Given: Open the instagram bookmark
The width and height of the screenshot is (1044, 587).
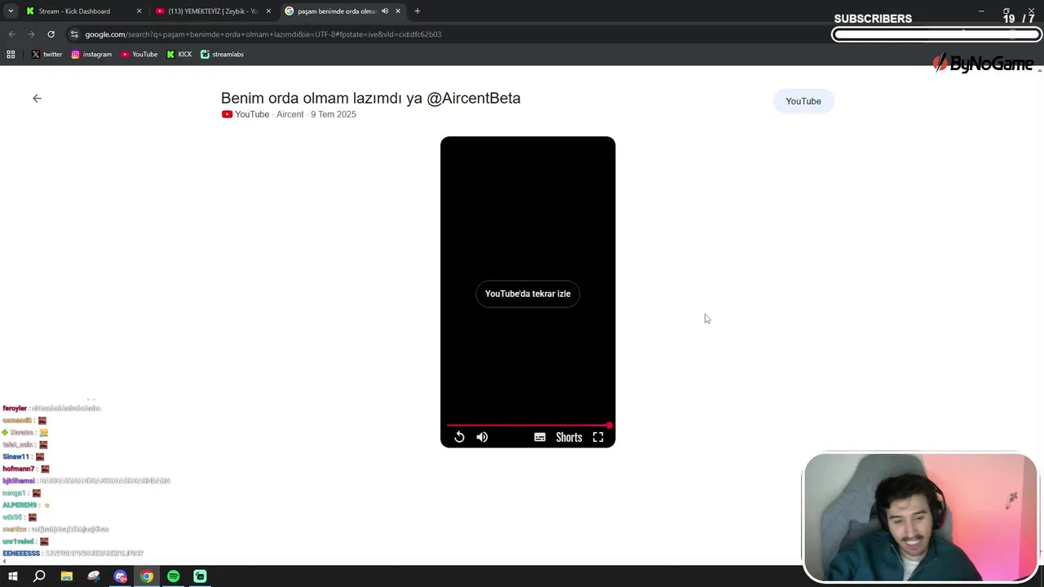Looking at the screenshot, I should pos(91,55).
